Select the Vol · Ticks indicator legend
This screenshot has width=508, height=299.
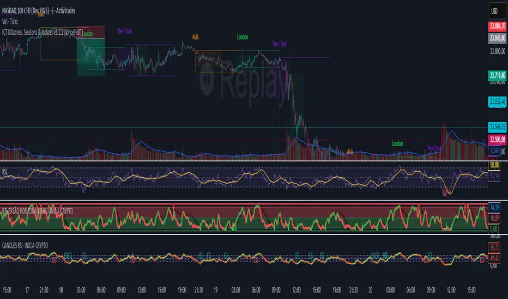[10, 21]
